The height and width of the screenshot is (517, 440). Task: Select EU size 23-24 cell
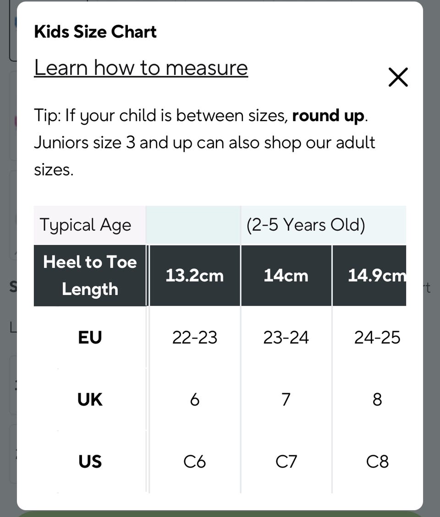286,338
